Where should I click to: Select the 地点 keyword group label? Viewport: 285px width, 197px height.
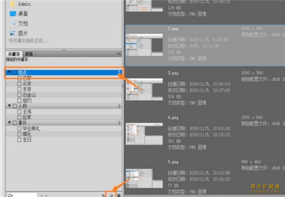[x=22, y=73]
